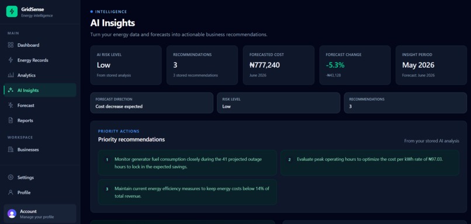The image size is (471, 224).
Task: Click the PRIORITY ACTIONS label
Action: 119,132
